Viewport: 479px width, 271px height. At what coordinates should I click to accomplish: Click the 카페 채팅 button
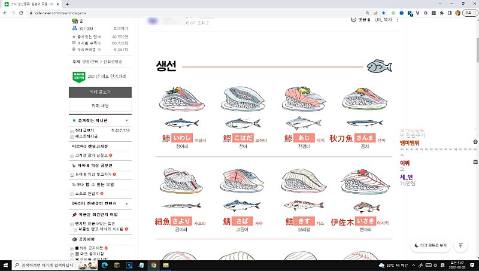99,105
